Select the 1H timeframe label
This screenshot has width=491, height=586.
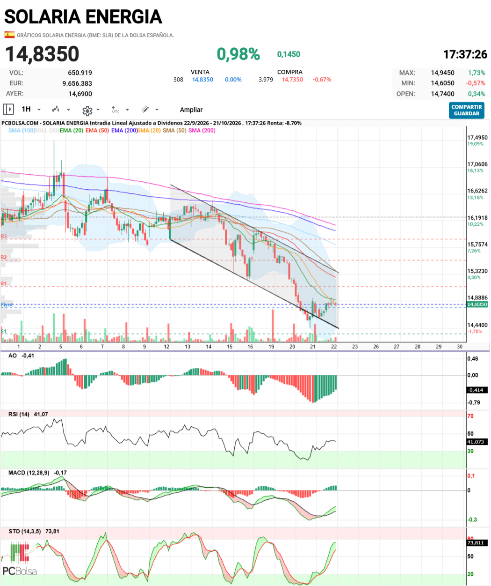26,109
